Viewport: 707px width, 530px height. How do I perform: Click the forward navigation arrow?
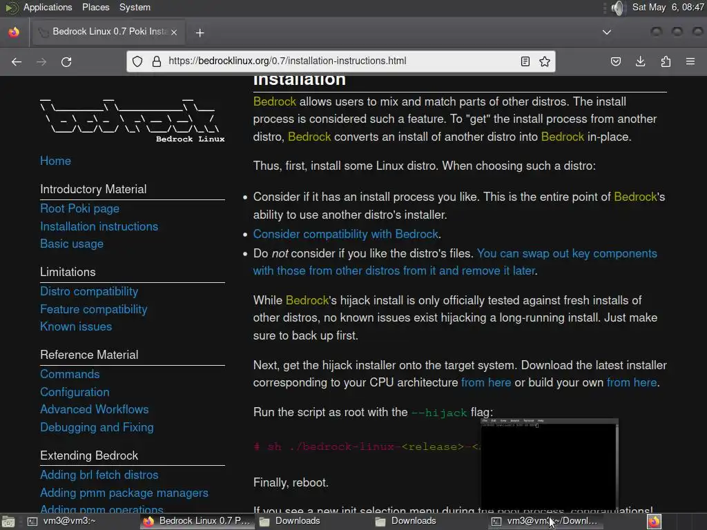[x=41, y=61]
